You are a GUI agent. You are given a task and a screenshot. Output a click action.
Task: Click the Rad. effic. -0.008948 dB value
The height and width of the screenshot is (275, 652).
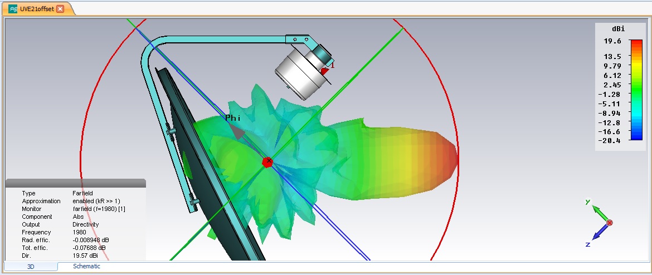91,240
